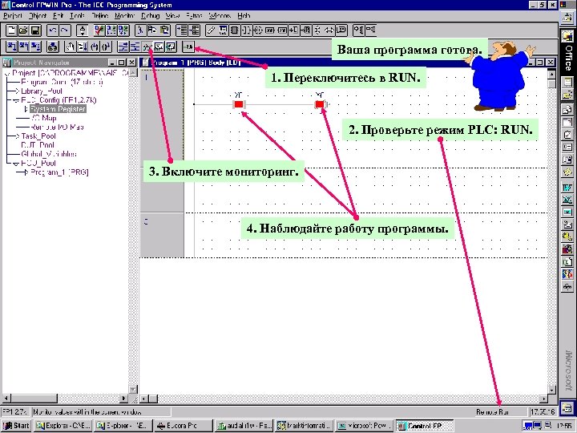Viewport: 577px width, 433px height.
Task: Select System Register in the navigator
Action: [59, 109]
